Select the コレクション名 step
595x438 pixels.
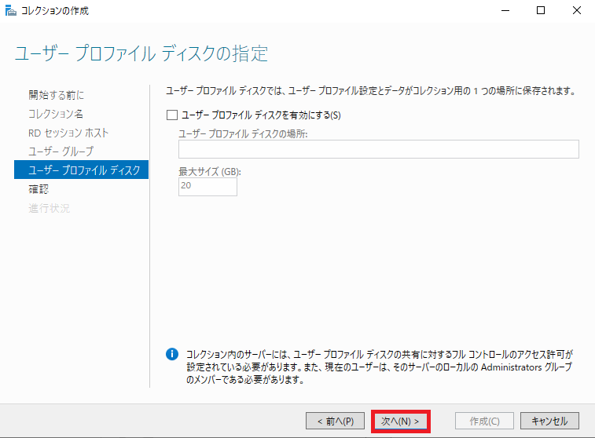[x=55, y=114]
